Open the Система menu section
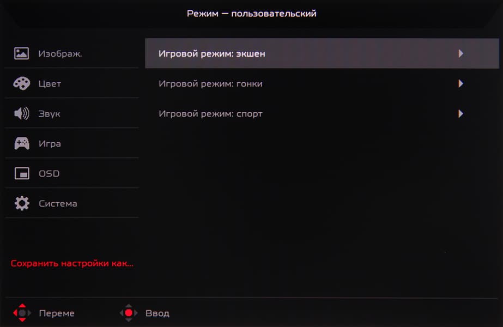The image size is (503, 327). 72,203
